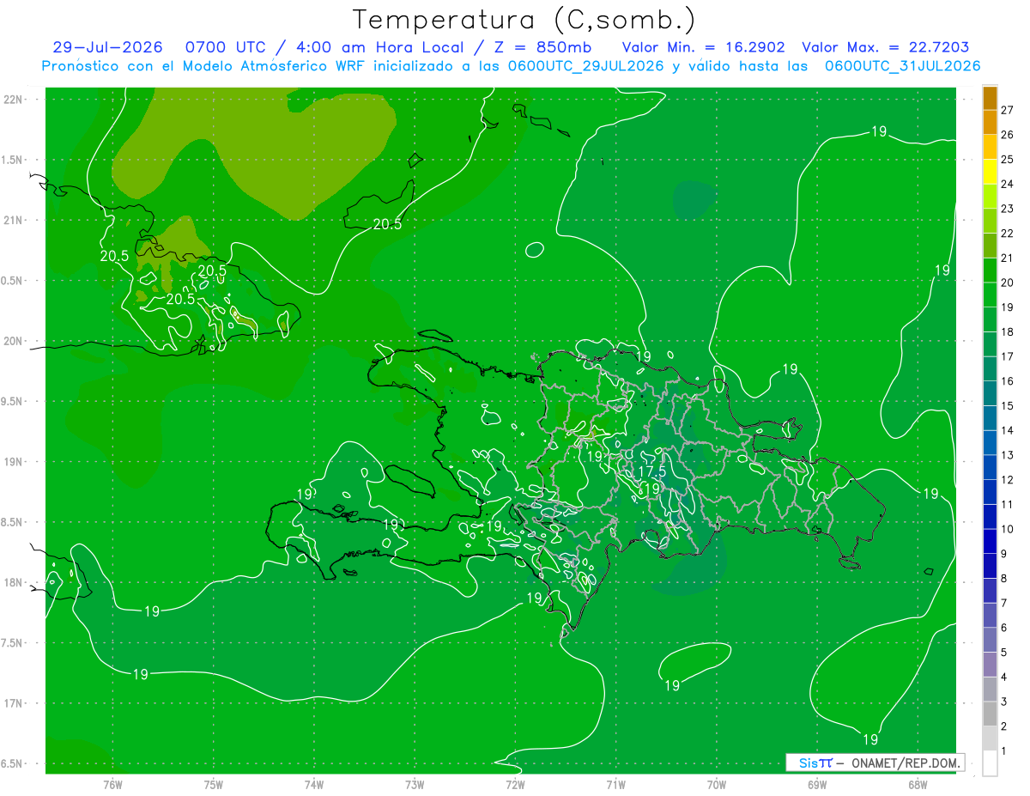Click the '69W' longitude axis label
1030x796 pixels.
(817, 784)
